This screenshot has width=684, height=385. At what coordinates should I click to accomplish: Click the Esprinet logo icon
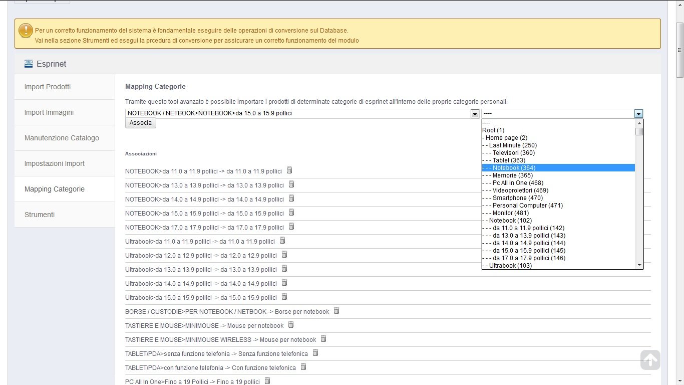click(x=29, y=64)
